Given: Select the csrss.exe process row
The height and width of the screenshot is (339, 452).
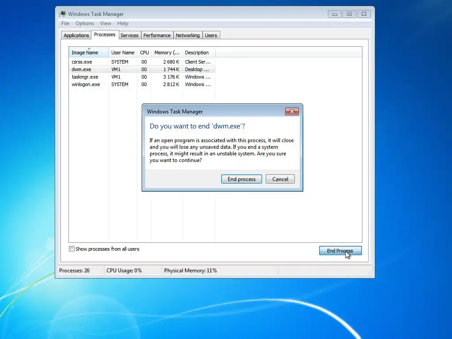Looking at the screenshot, I should pyautogui.click(x=142, y=62).
